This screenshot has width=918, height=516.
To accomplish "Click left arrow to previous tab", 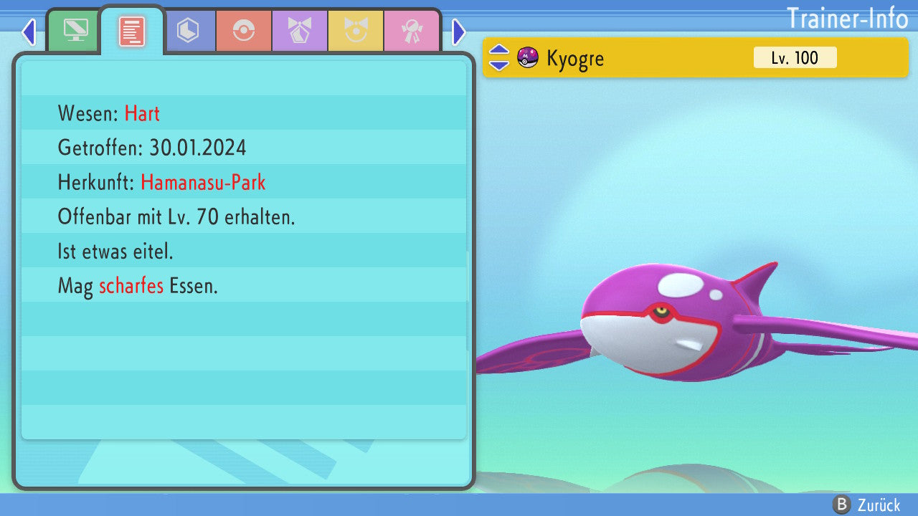I will pyautogui.click(x=29, y=32).
